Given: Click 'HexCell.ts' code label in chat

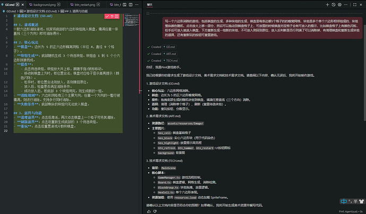Looking at the screenshot, I should click(165, 192).
